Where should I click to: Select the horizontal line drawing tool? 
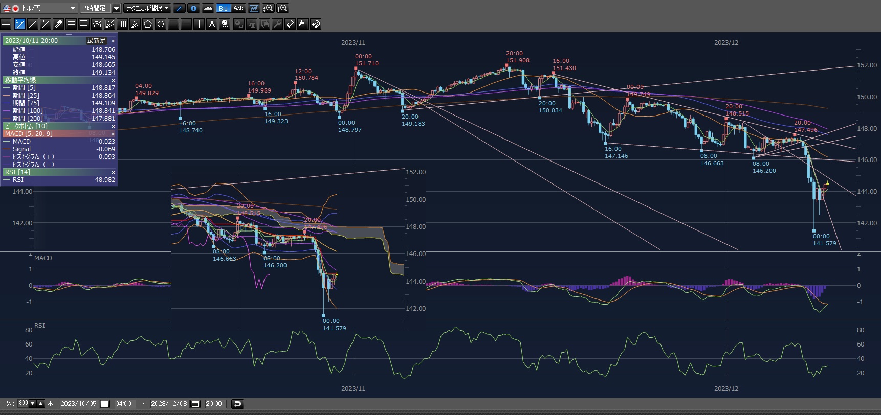186,24
